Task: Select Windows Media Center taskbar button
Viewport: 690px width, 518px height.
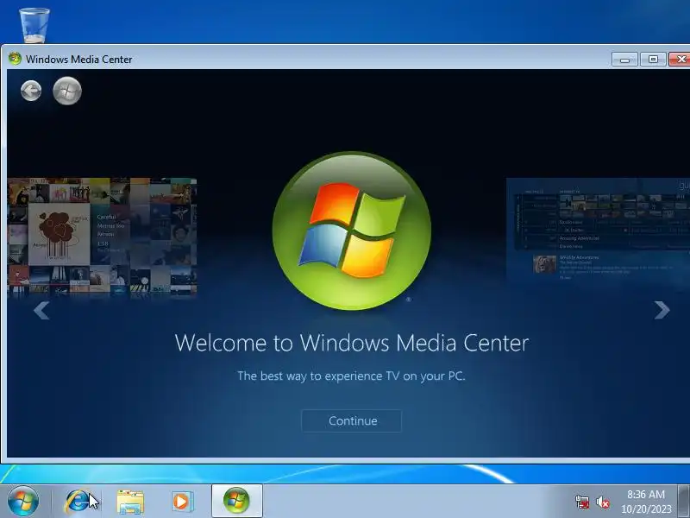Action: (x=236, y=501)
